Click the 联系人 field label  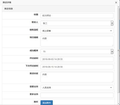click(35, 22)
